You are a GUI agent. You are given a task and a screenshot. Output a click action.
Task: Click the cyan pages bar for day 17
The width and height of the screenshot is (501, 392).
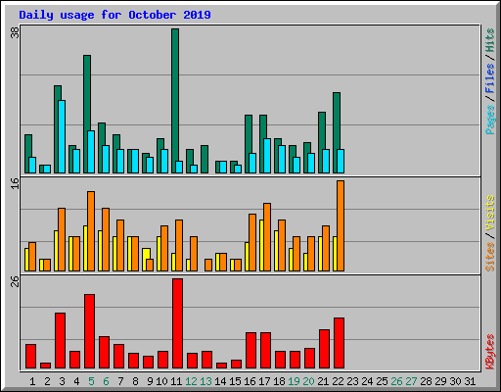267,156
